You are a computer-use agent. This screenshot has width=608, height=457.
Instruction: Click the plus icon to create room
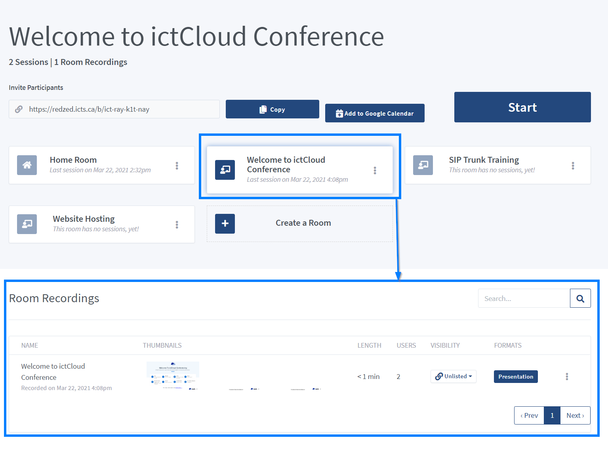click(225, 224)
